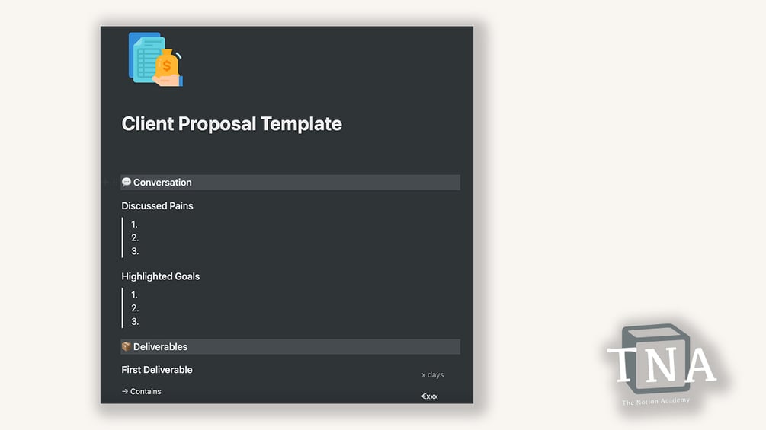
Task: Click the document and money bag page icon
Action: pos(155,59)
